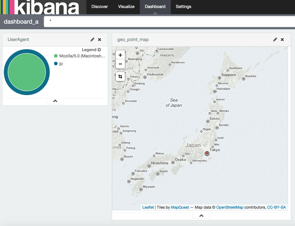The image size is (295, 226).
Task: Zoom in on the map with the plus icon
Action: pos(120,55)
